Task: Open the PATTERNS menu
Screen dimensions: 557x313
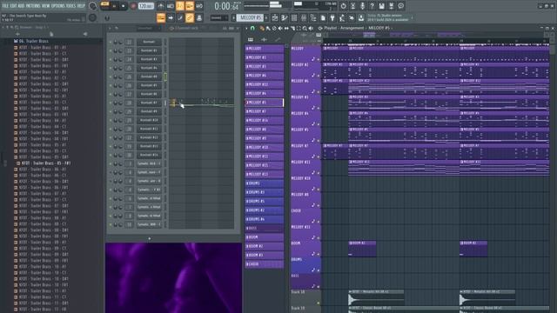Action: [x=33, y=6]
